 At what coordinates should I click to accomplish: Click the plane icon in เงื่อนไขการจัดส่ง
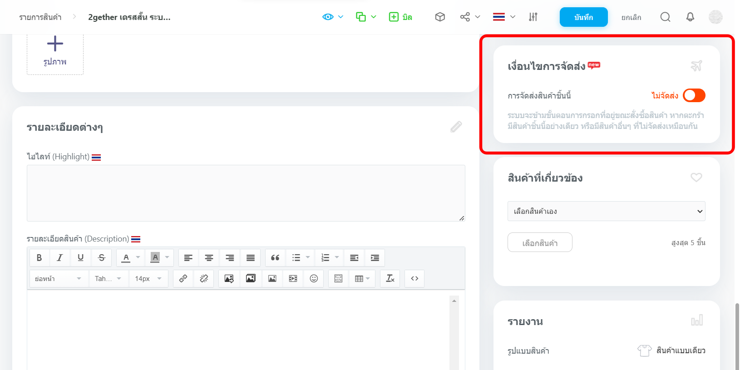pyautogui.click(x=696, y=66)
